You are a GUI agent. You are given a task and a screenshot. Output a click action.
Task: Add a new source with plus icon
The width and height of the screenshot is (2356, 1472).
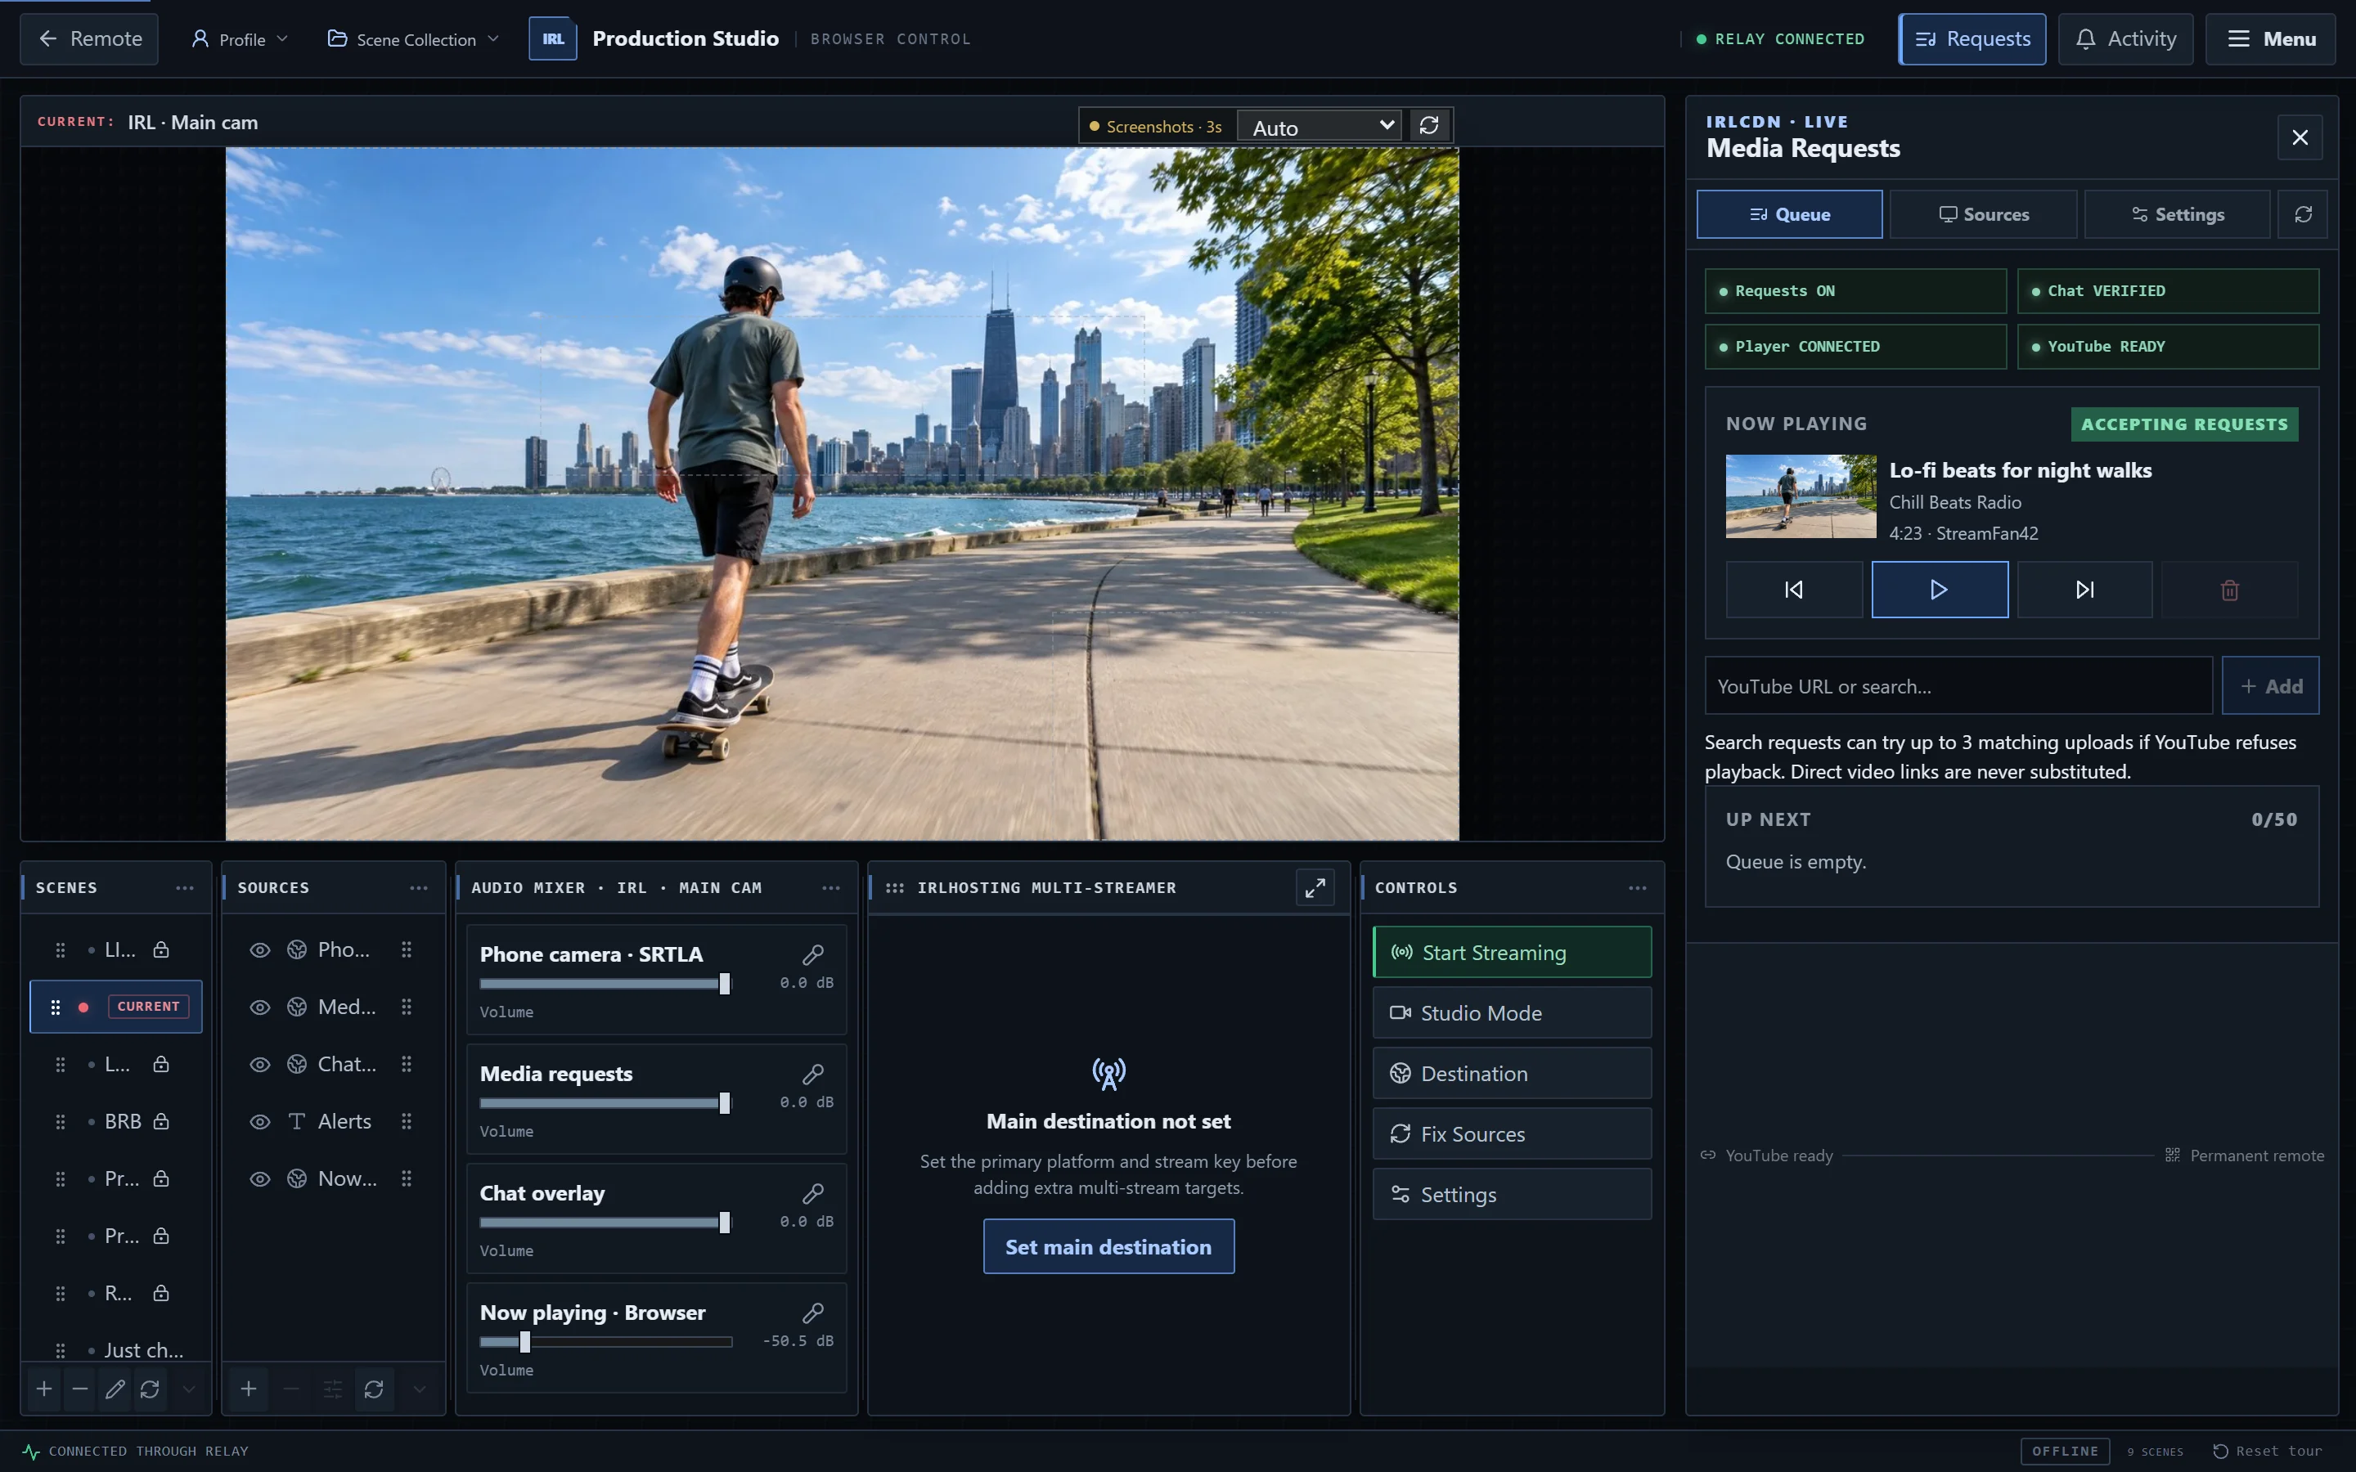(x=248, y=1389)
